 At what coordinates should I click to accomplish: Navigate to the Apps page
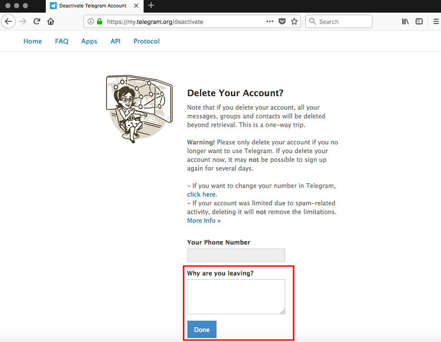(x=89, y=41)
